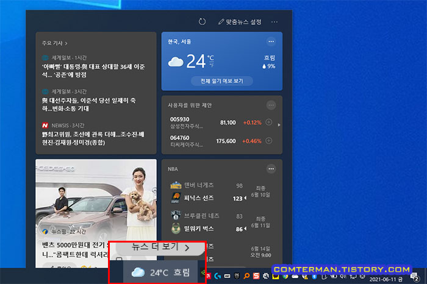Open the 대선주자들 이준석 당선 article
This screenshot has height=284, width=427.
(x=89, y=104)
